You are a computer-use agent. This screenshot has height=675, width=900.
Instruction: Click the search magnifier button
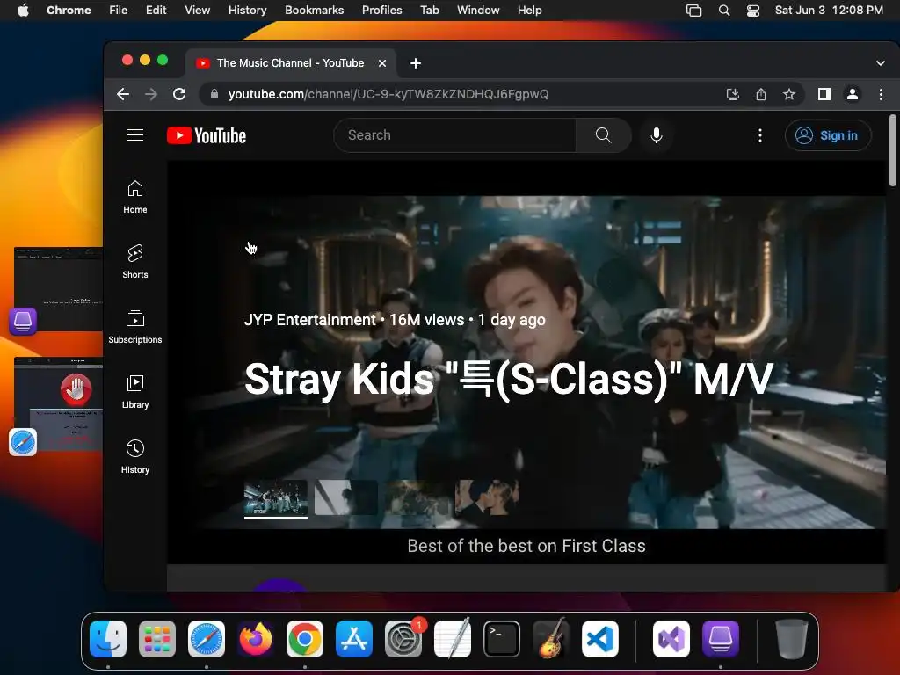[603, 134]
